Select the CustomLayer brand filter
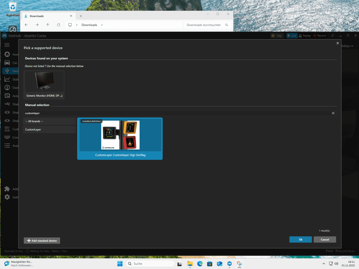359x269 pixels. 49,130
